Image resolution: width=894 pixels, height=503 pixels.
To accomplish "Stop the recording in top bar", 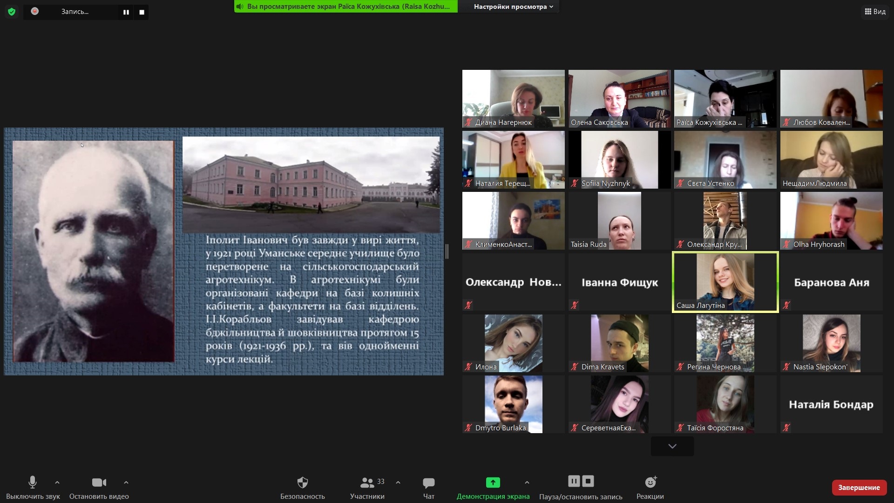I will click(x=142, y=12).
